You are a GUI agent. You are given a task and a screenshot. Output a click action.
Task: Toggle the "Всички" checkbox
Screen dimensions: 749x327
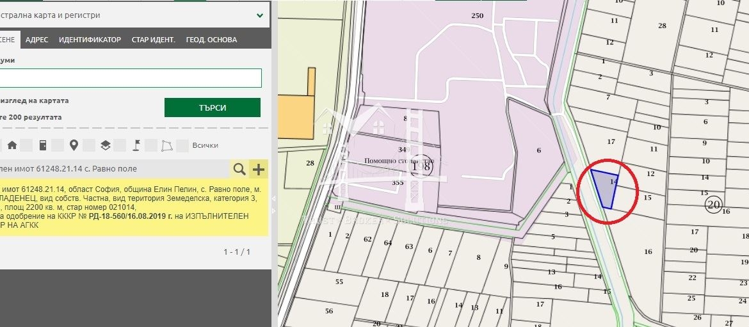[182, 145]
